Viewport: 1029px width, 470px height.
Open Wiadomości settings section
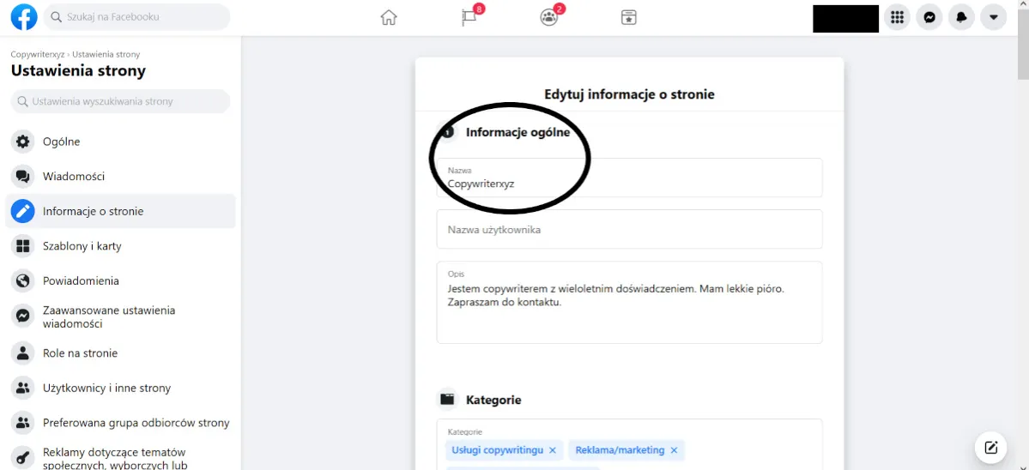coord(74,177)
